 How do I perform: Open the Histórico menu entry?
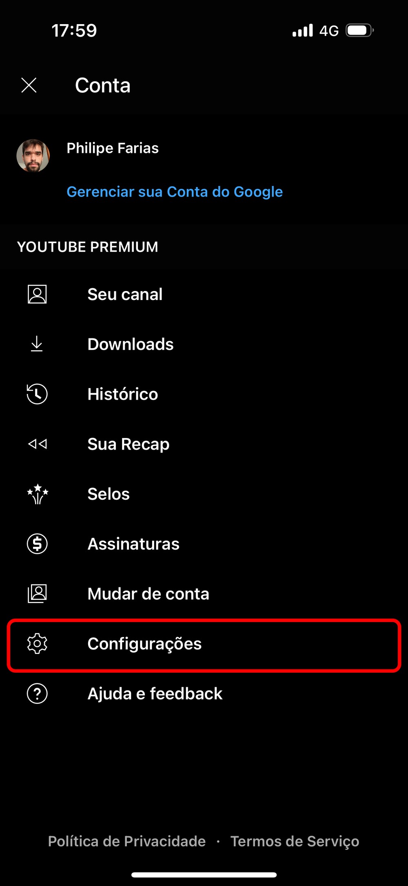204,394
